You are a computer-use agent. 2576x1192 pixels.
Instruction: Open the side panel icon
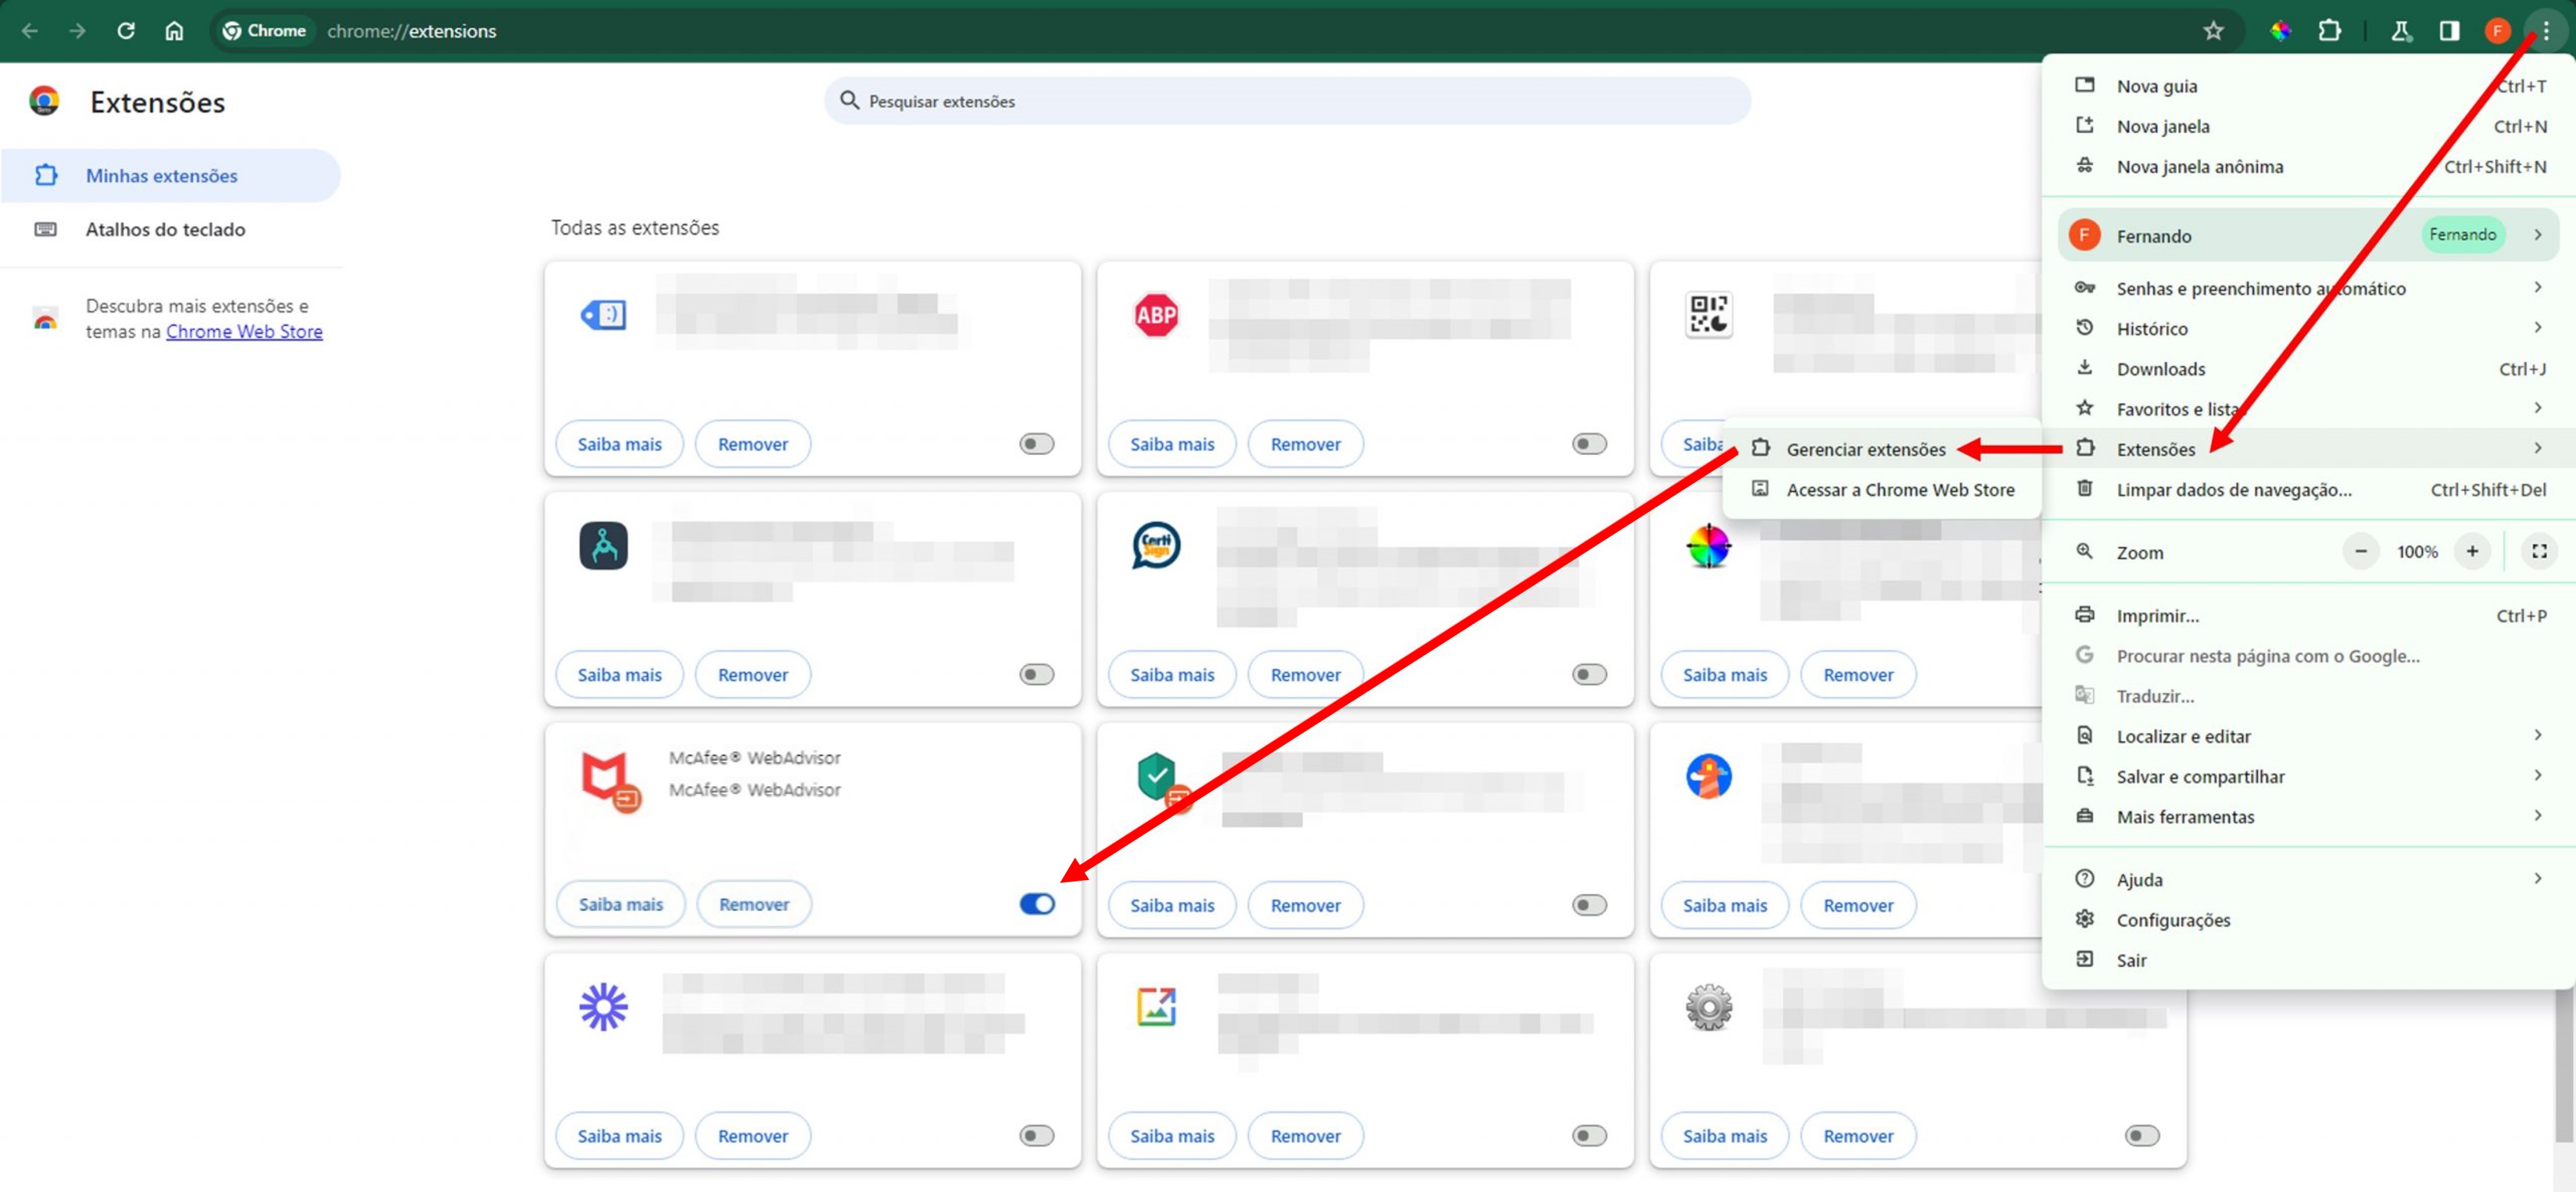point(2448,31)
